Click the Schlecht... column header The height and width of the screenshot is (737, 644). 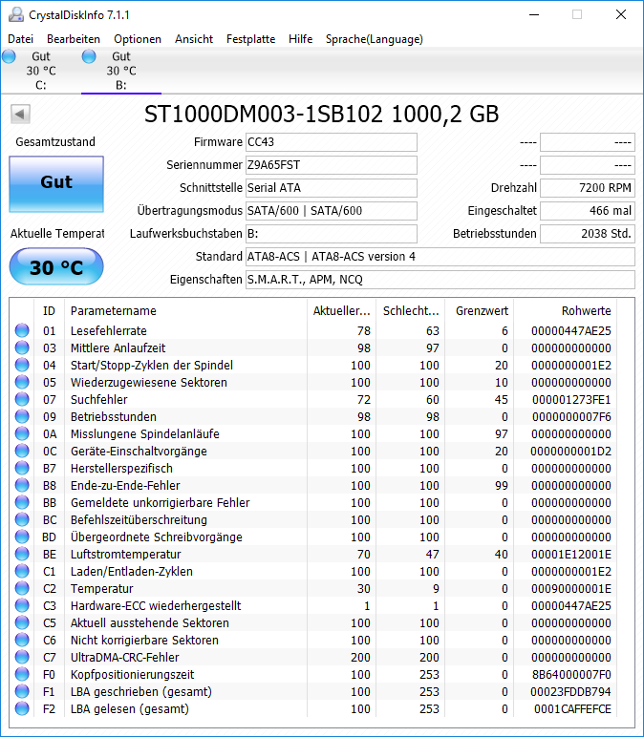tap(411, 310)
